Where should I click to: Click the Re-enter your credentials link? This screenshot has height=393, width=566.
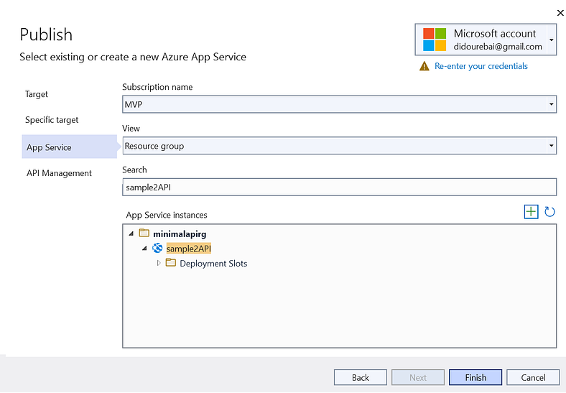point(481,66)
